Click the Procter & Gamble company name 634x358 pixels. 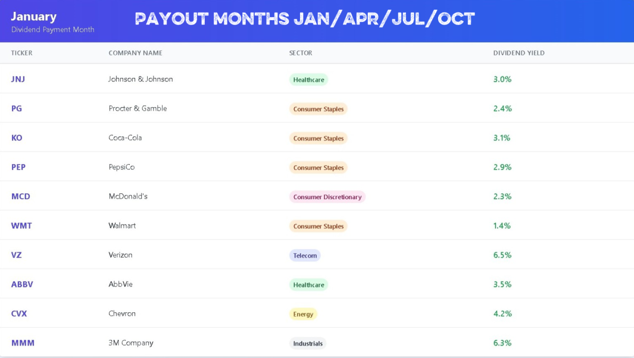(138, 108)
